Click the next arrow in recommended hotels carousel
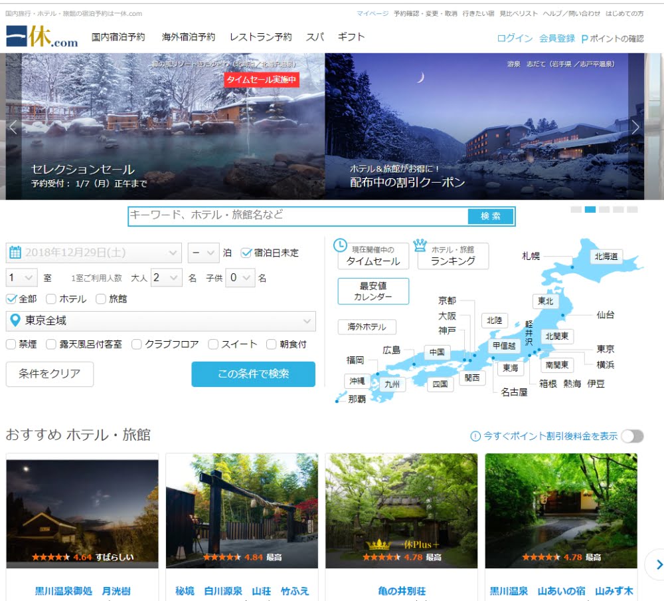Image resolution: width=664 pixels, height=601 pixels. point(658,564)
